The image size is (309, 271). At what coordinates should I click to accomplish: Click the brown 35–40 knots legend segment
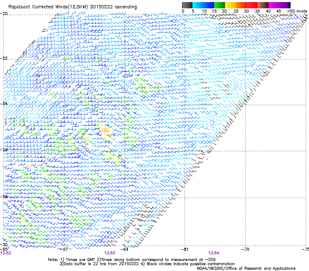[263, 5]
